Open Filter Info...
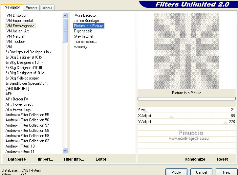This screenshot has width=238, height=175. (x=74, y=159)
